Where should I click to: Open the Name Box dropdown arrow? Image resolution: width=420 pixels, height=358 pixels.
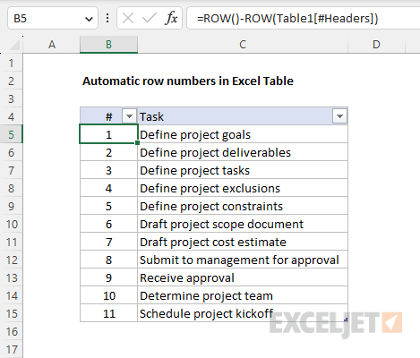89,20
